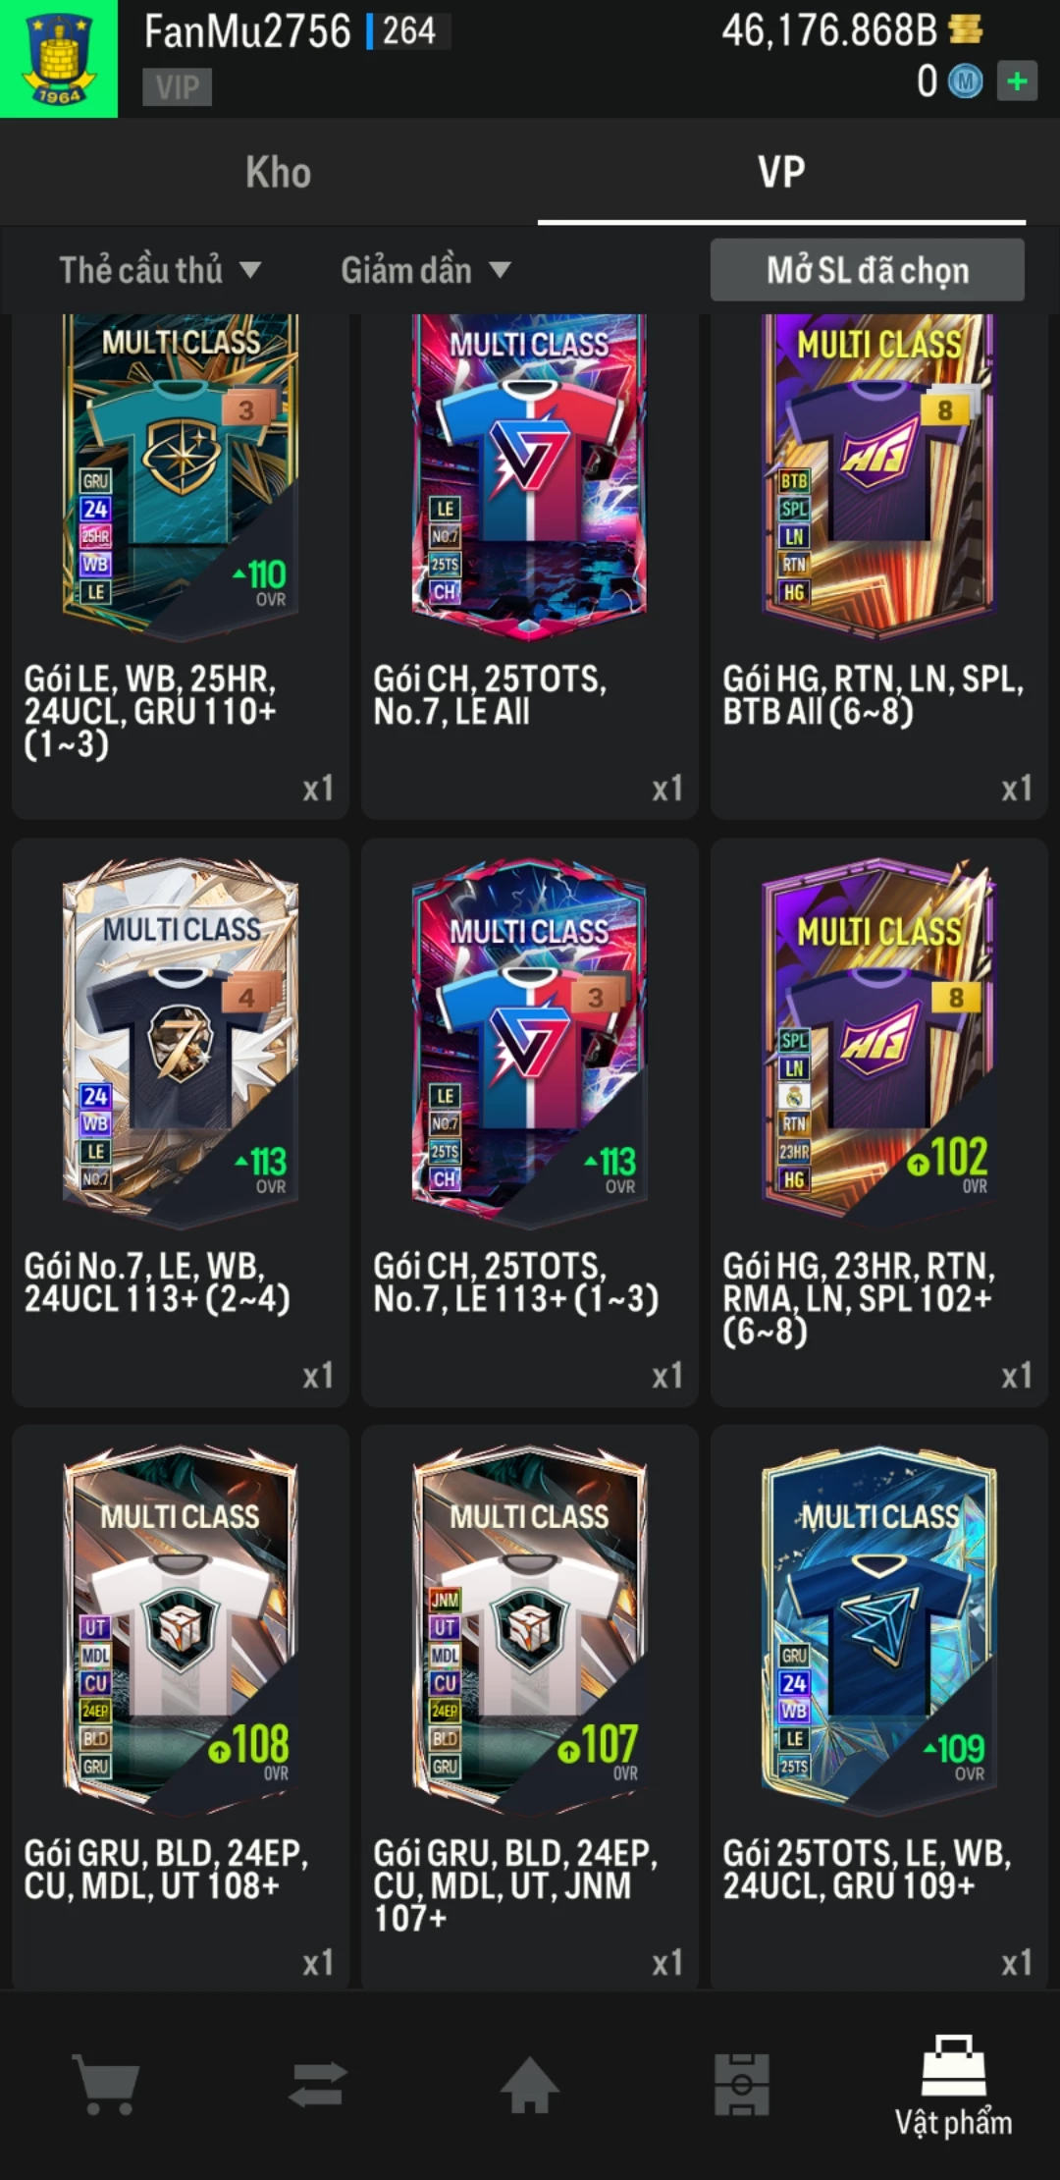
Task: Open the shopping cart store icon
Action: pyautogui.click(x=106, y=2084)
